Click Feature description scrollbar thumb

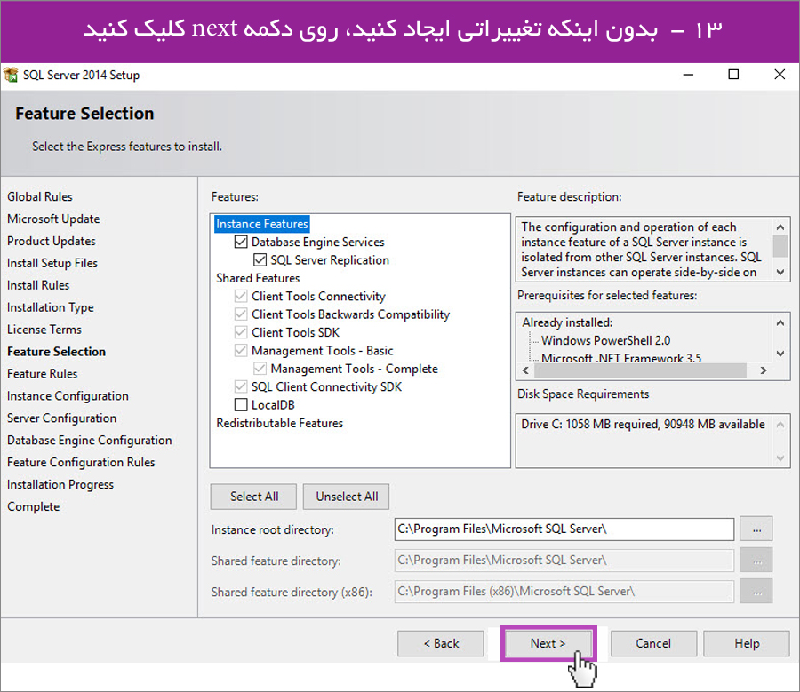coord(780,246)
